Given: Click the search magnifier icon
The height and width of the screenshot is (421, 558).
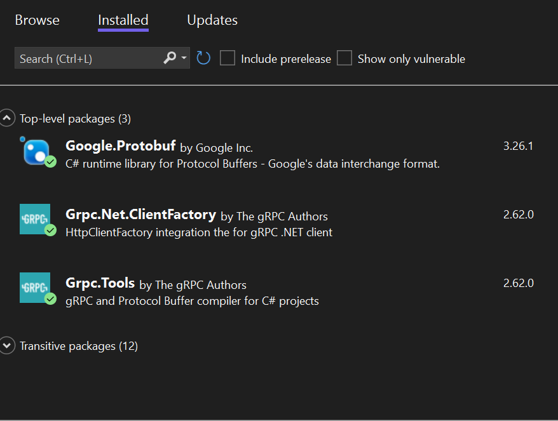Looking at the screenshot, I should [x=170, y=58].
